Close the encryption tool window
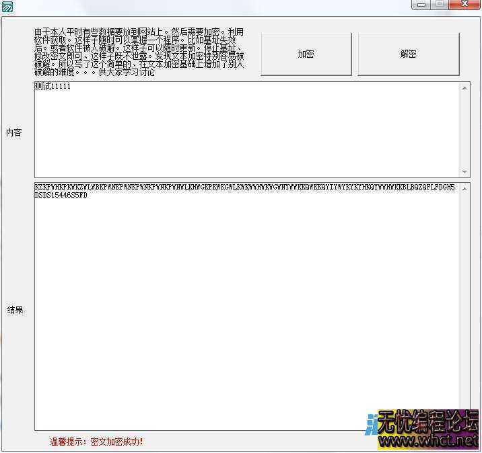The height and width of the screenshot is (453, 482). [x=464, y=4]
